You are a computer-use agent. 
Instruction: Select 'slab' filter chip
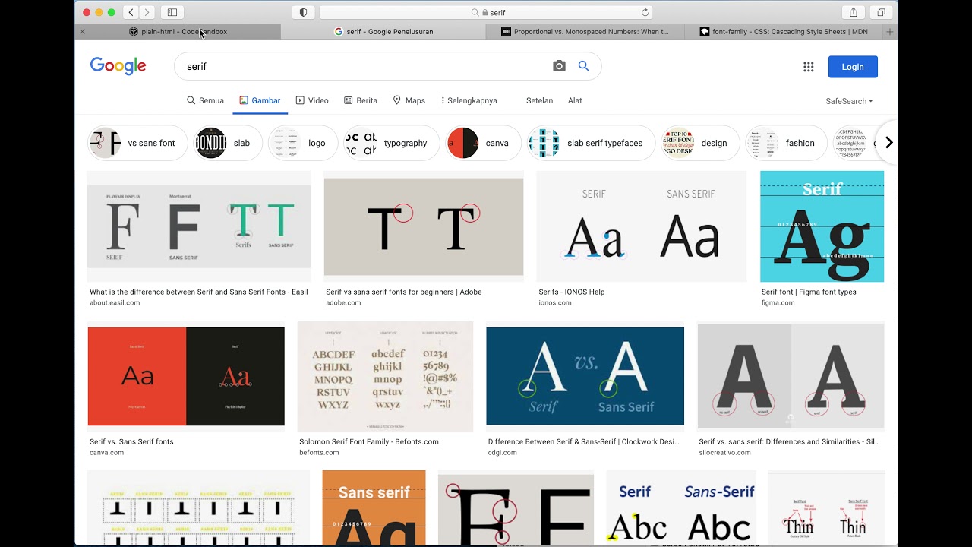pos(229,143)
